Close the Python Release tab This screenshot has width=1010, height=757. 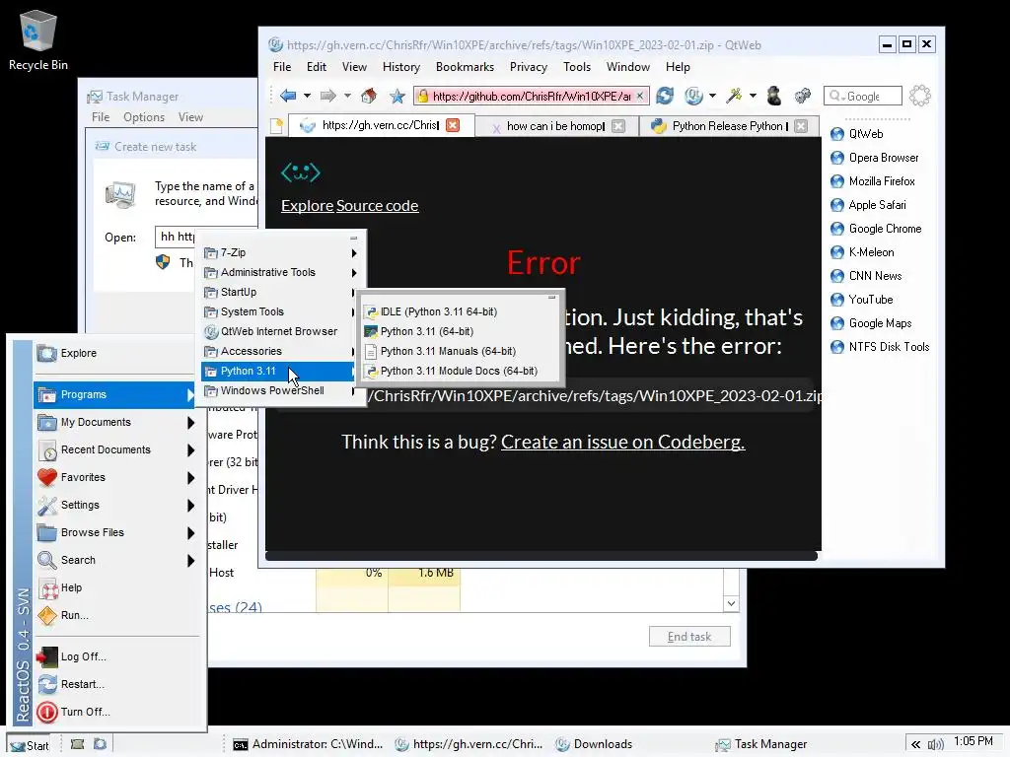pyautogui.click(x=801, y=125)
